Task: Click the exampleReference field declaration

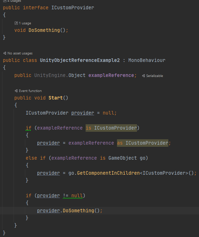Action: [111, 75]
